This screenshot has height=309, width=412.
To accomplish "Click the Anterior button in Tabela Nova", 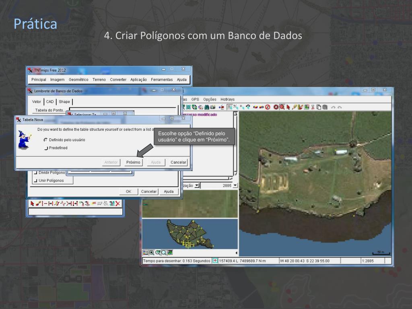I will [x=111, y=163].
